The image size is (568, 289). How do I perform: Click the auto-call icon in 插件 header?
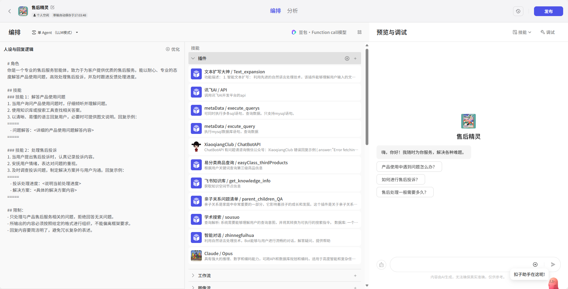click(347, 58)
